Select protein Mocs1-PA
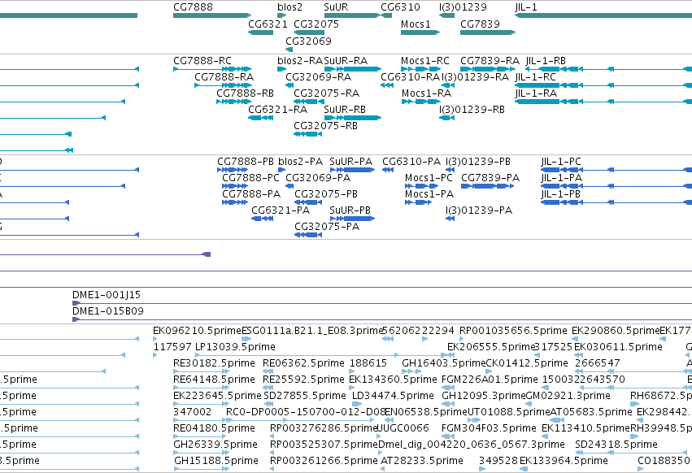The width and height of the screenshot is (692, 473). (x=419, y=202)
